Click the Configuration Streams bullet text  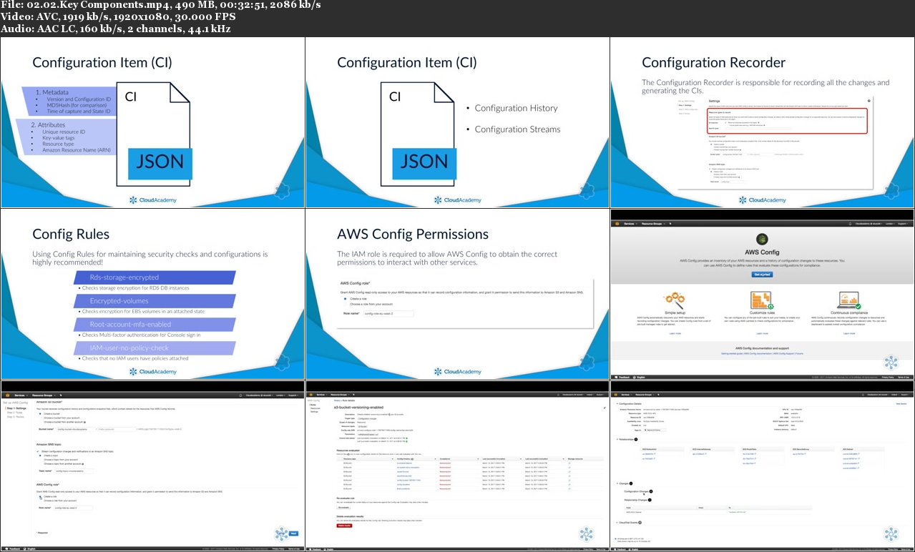point(518,129)
